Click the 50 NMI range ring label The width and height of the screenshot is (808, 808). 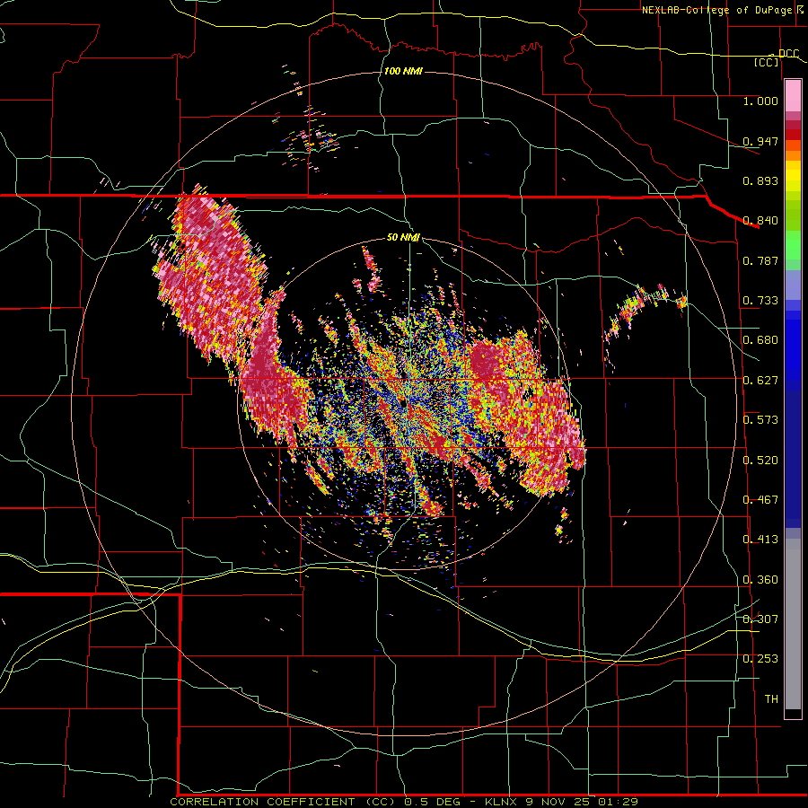[x=403, y=237]
